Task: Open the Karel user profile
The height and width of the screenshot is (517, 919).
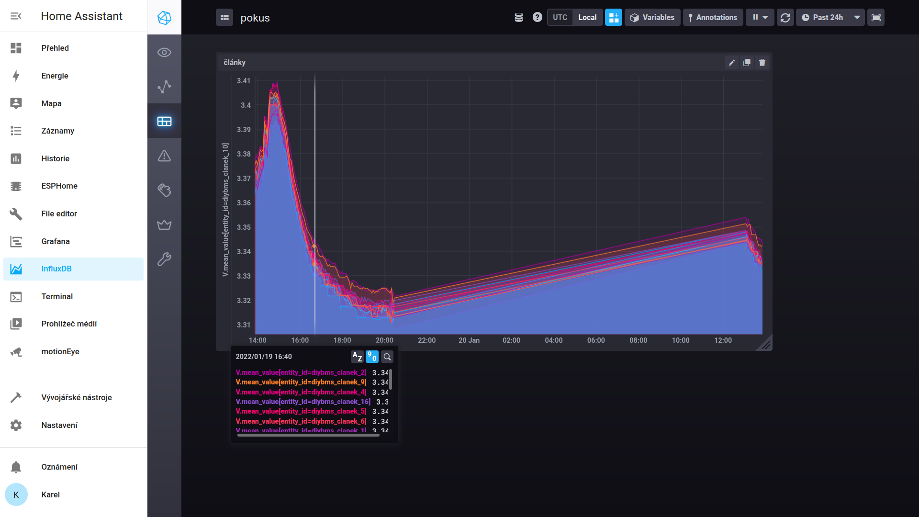Action: [x=73, y=495]
